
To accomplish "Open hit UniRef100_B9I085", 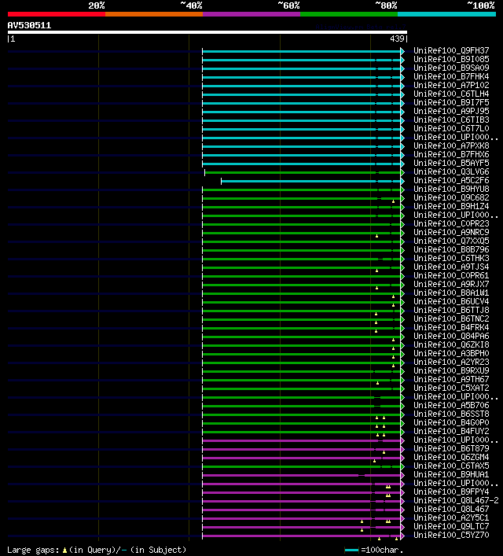I will (x=451, y=59).
